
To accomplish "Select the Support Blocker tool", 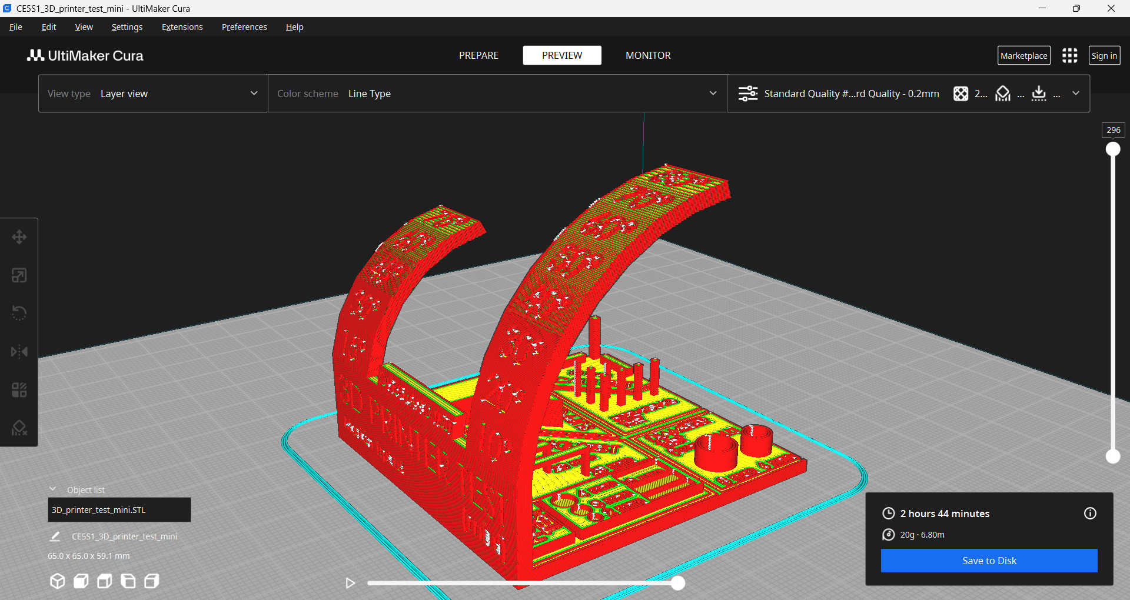I will 19,428.
